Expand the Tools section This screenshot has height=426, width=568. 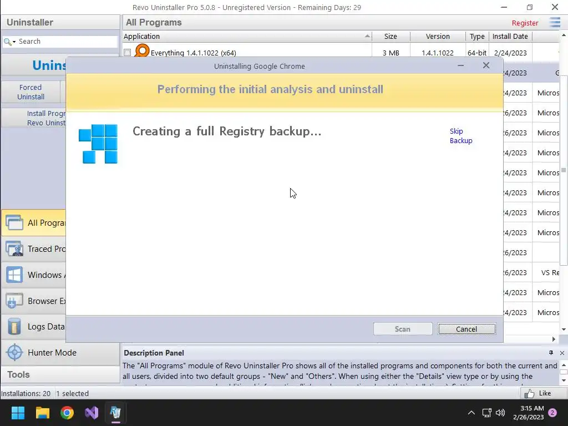coord(60,374)
